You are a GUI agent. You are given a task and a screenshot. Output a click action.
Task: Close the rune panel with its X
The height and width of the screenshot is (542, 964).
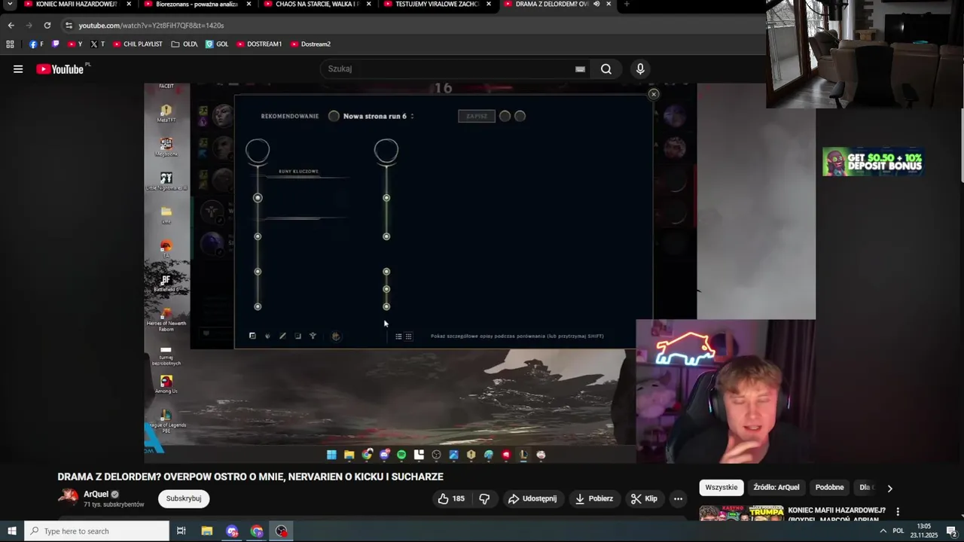tap(654, 94)
